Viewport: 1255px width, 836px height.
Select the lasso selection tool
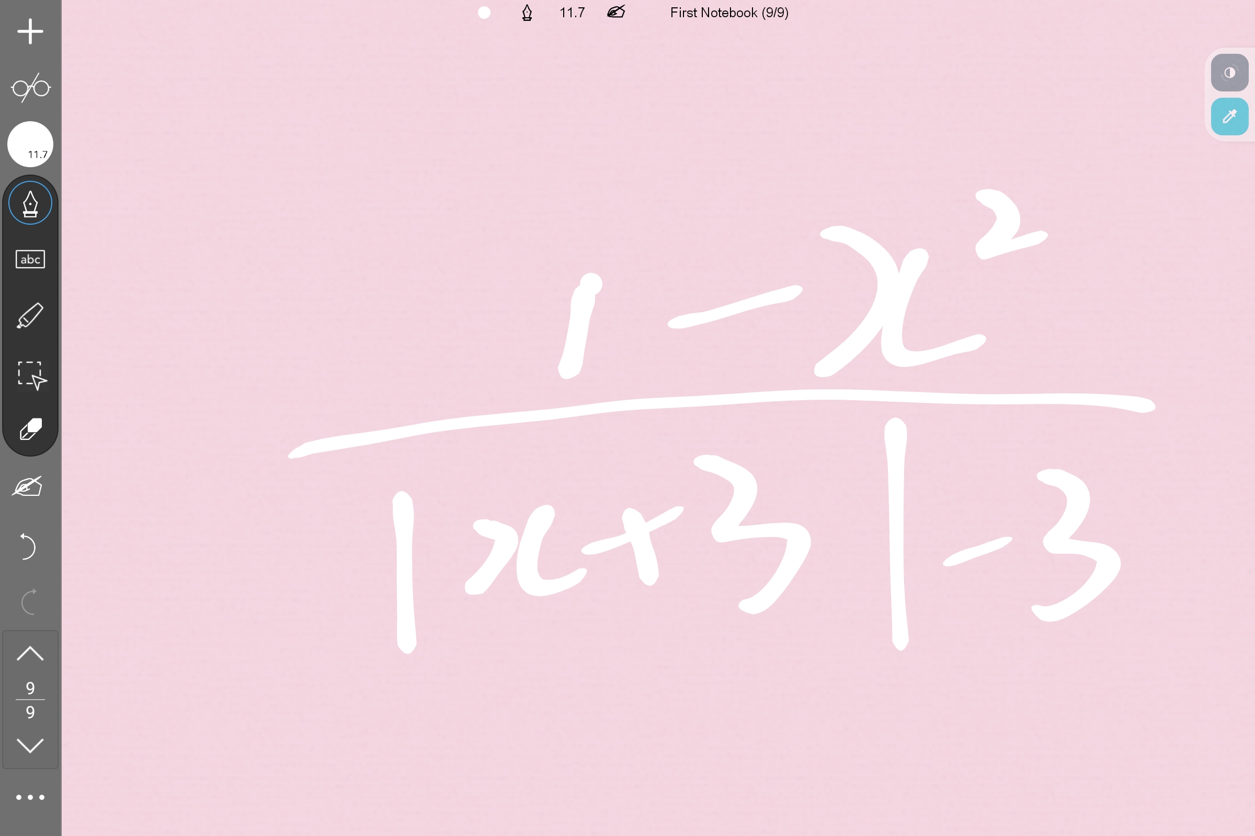coord(31,375)
